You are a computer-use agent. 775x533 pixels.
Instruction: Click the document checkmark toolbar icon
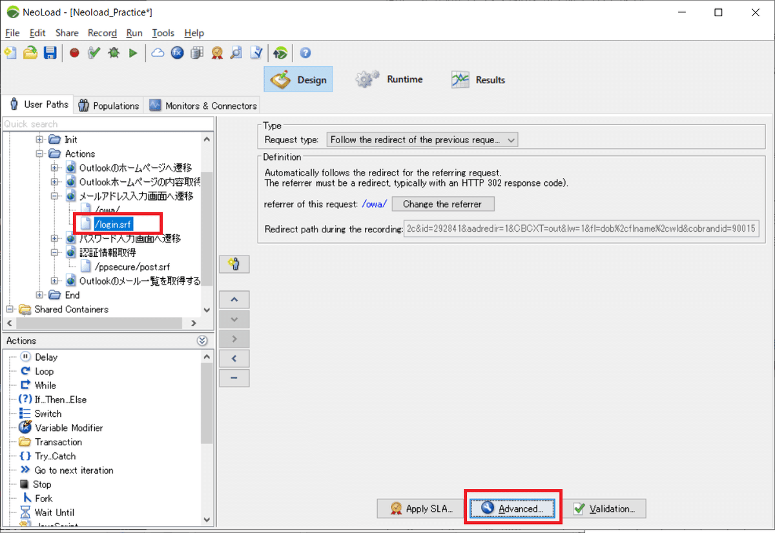(x=256, y=53)
